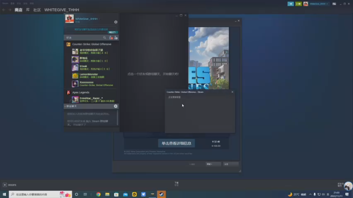
Task: Go to the Community tab (社区)
Action: click(x=37, y=10)
